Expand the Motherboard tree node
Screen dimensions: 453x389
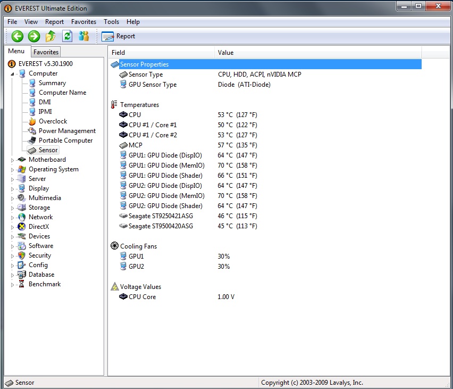[12, 160]
